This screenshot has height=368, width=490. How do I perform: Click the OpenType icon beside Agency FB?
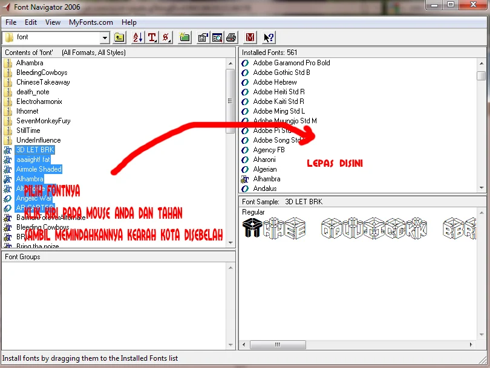point(245,150)
